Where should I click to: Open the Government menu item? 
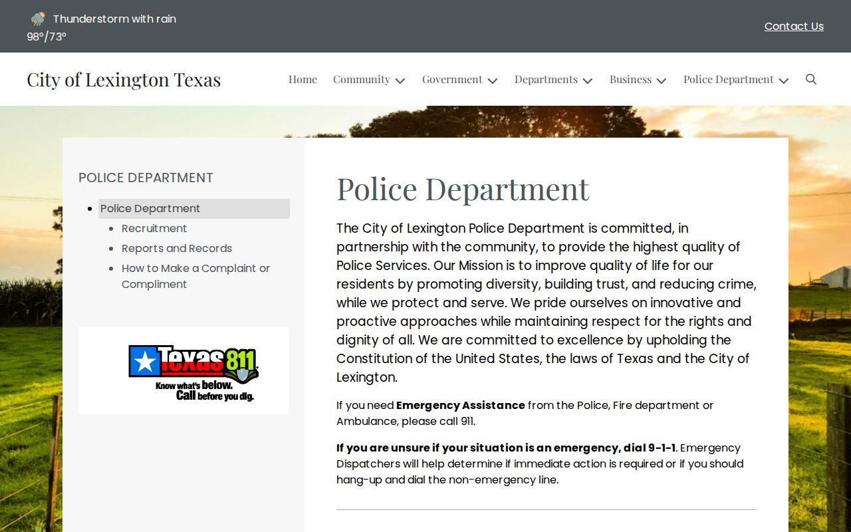(452, 79)
